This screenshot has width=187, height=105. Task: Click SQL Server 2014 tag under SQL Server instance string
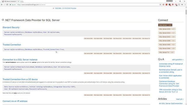pyautogui.click(x=127, y=73)
